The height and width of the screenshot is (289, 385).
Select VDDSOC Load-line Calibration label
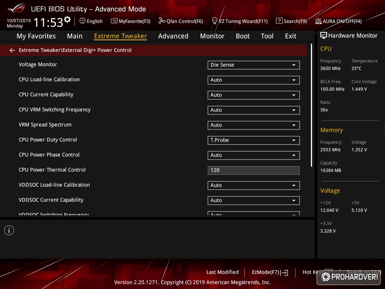pyautogui.click(x=54, y=185)
